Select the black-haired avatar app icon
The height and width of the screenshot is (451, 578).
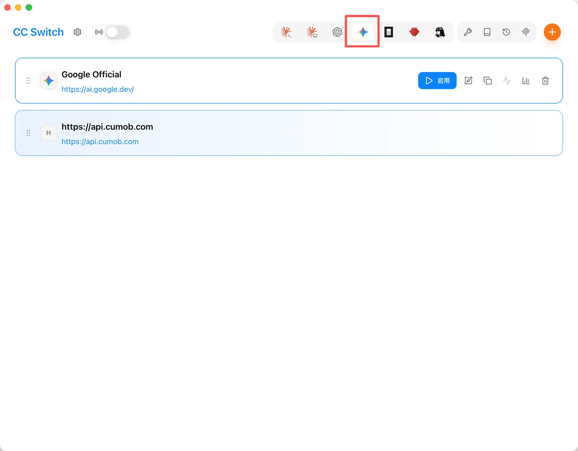[440, 32]
